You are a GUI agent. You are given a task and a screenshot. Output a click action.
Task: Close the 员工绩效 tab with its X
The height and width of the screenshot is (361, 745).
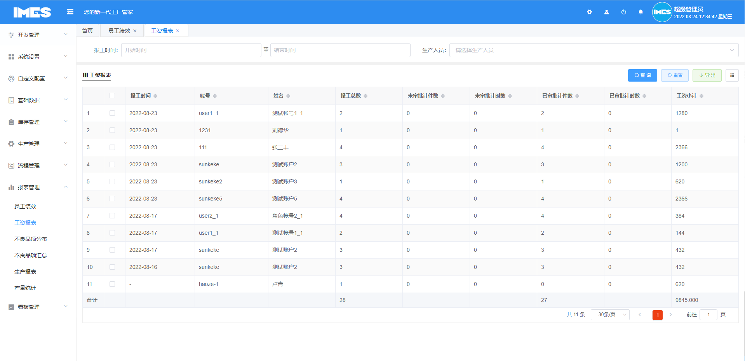(135, 31)
